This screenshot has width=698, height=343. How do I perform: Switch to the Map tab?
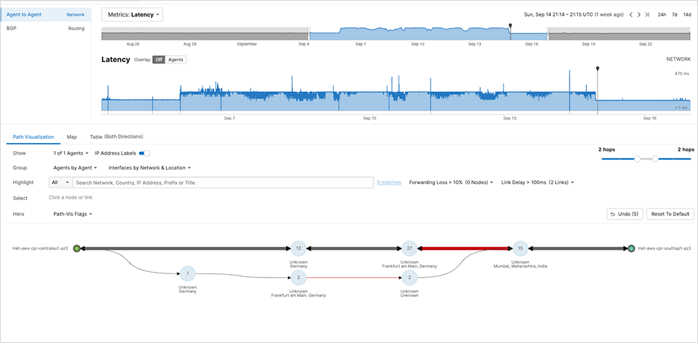[72, 137]
